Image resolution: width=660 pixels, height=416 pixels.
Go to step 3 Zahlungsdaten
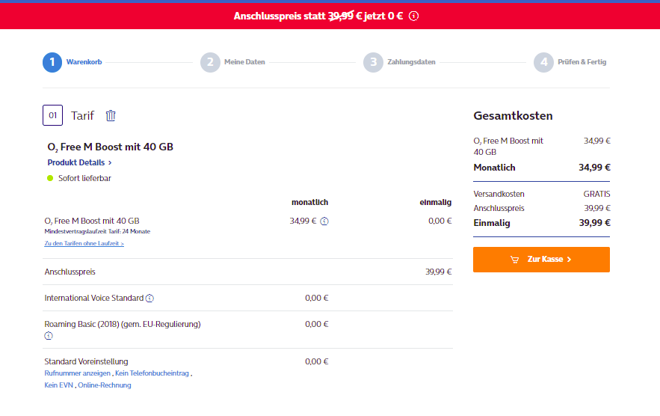tap(399, 62)
